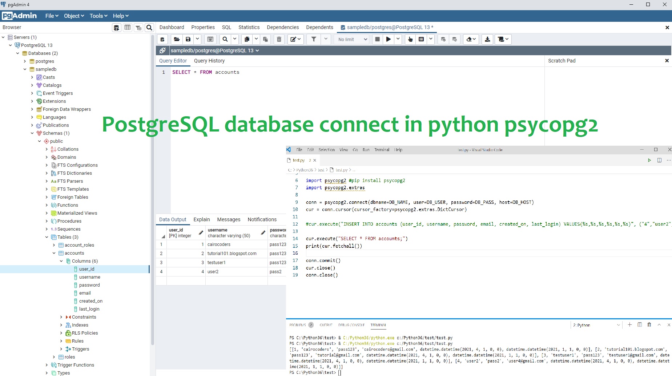This screenshot has width=672, height=376.
Task: Open the Macros icon menu
Action: pos(503,39)
